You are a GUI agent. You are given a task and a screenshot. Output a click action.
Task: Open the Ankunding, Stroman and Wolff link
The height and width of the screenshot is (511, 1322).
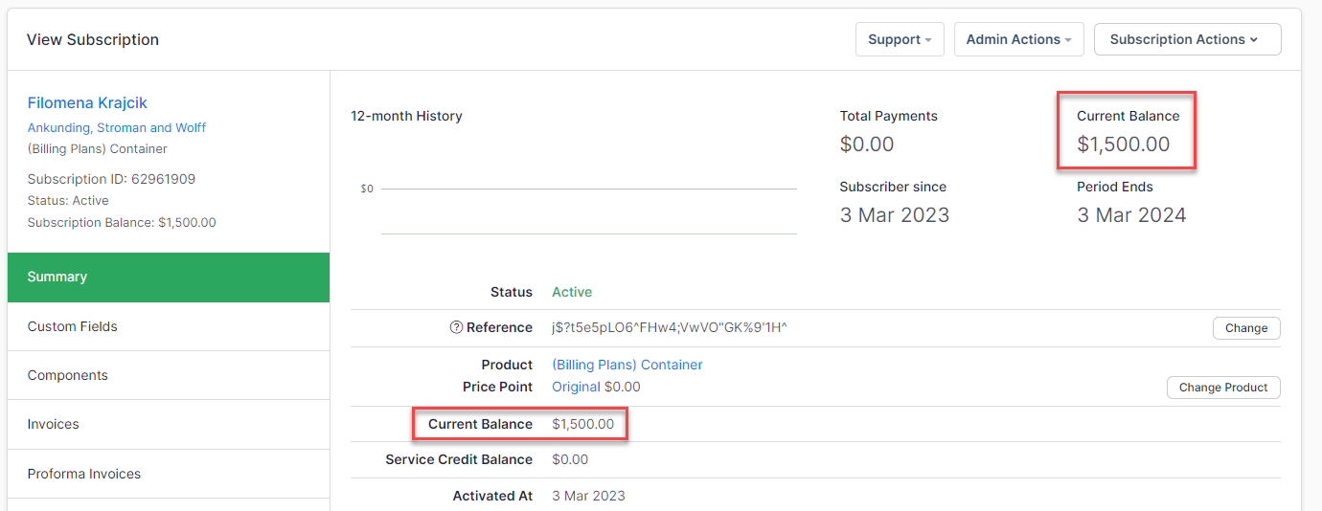pyautogui.click(x=117, y=127)
